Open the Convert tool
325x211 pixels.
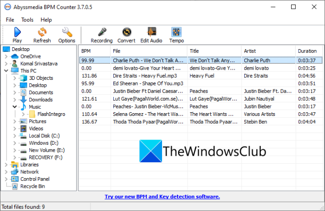click(x=127, y=32)
